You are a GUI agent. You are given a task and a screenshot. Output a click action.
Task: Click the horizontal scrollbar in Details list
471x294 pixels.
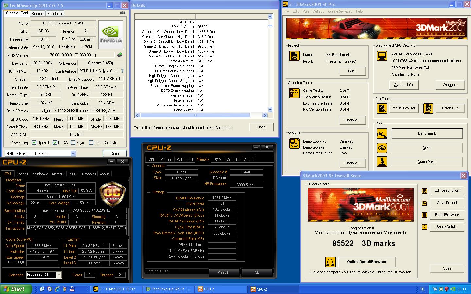tap(195, 115)
